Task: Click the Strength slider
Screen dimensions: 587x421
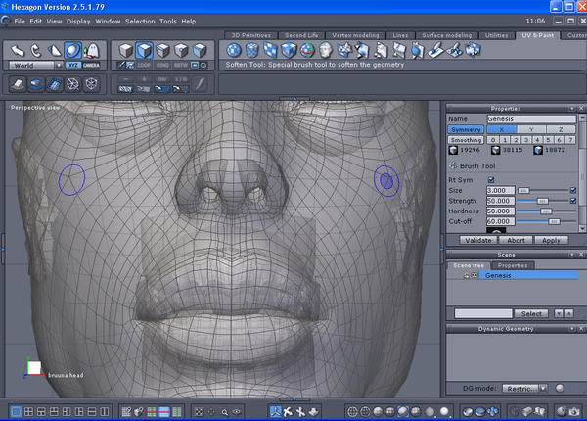Action: (x=541, y=200)
